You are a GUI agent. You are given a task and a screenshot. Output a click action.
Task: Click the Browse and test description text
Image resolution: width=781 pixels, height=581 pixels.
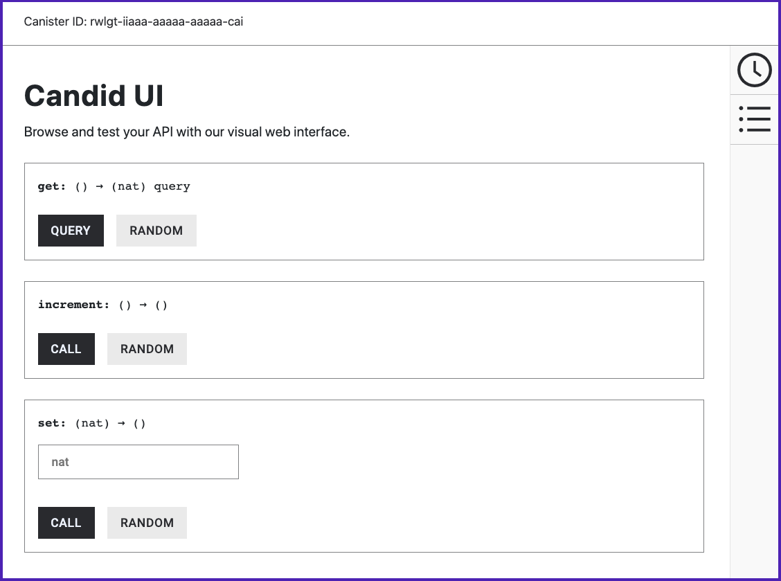(x=187, y=132)
